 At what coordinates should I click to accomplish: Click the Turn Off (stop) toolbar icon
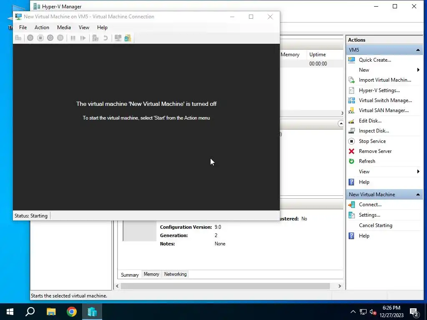[40, 38]
